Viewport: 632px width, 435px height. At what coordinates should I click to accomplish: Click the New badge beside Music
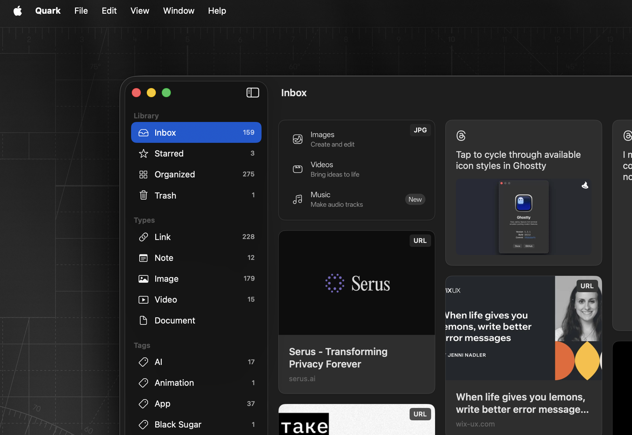tap(415, 199)
